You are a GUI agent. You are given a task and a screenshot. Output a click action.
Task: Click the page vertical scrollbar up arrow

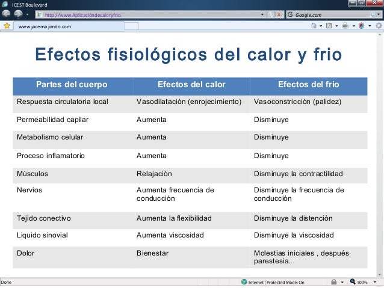(x=380, y=35)
